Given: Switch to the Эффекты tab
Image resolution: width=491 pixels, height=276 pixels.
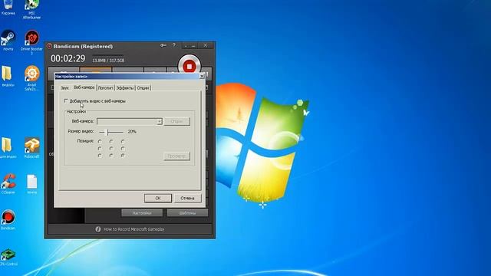Looking at the screenshot, I should pyautogui.click(x=125, y=88).
